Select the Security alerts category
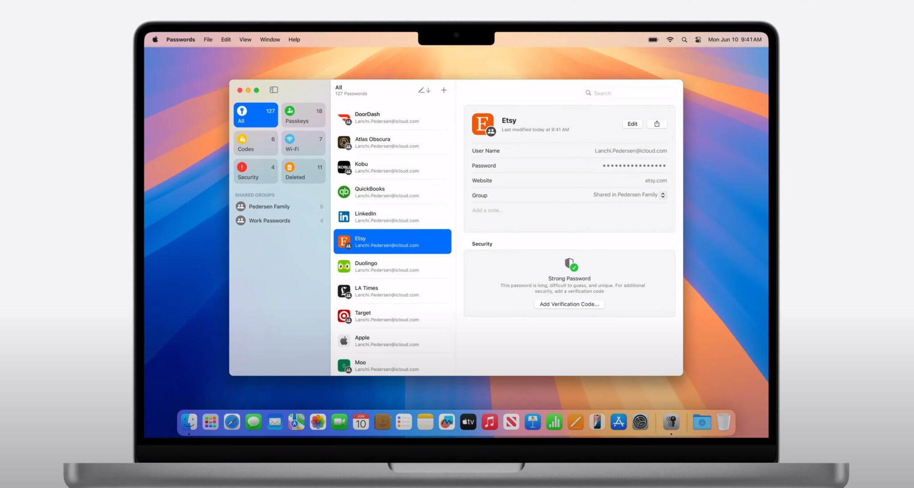 [256, 171]
